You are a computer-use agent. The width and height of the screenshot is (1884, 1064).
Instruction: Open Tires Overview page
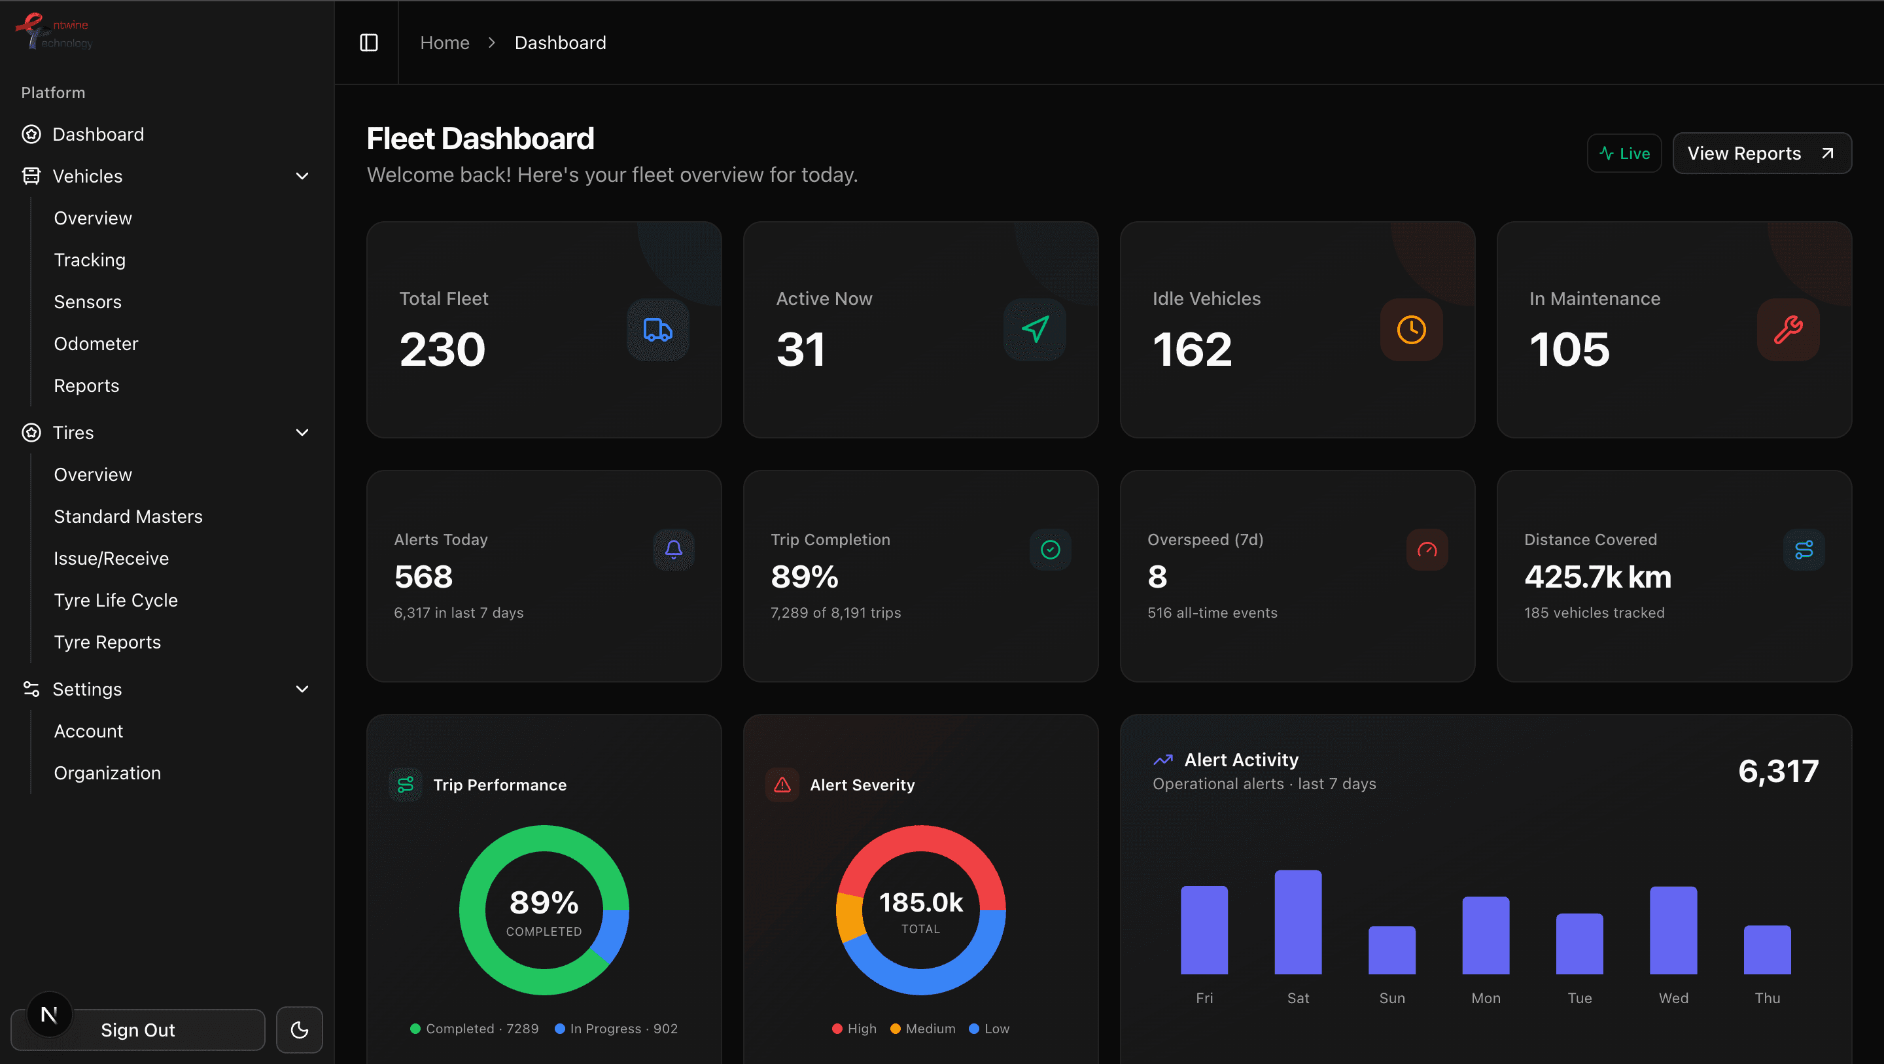[93, 474]
